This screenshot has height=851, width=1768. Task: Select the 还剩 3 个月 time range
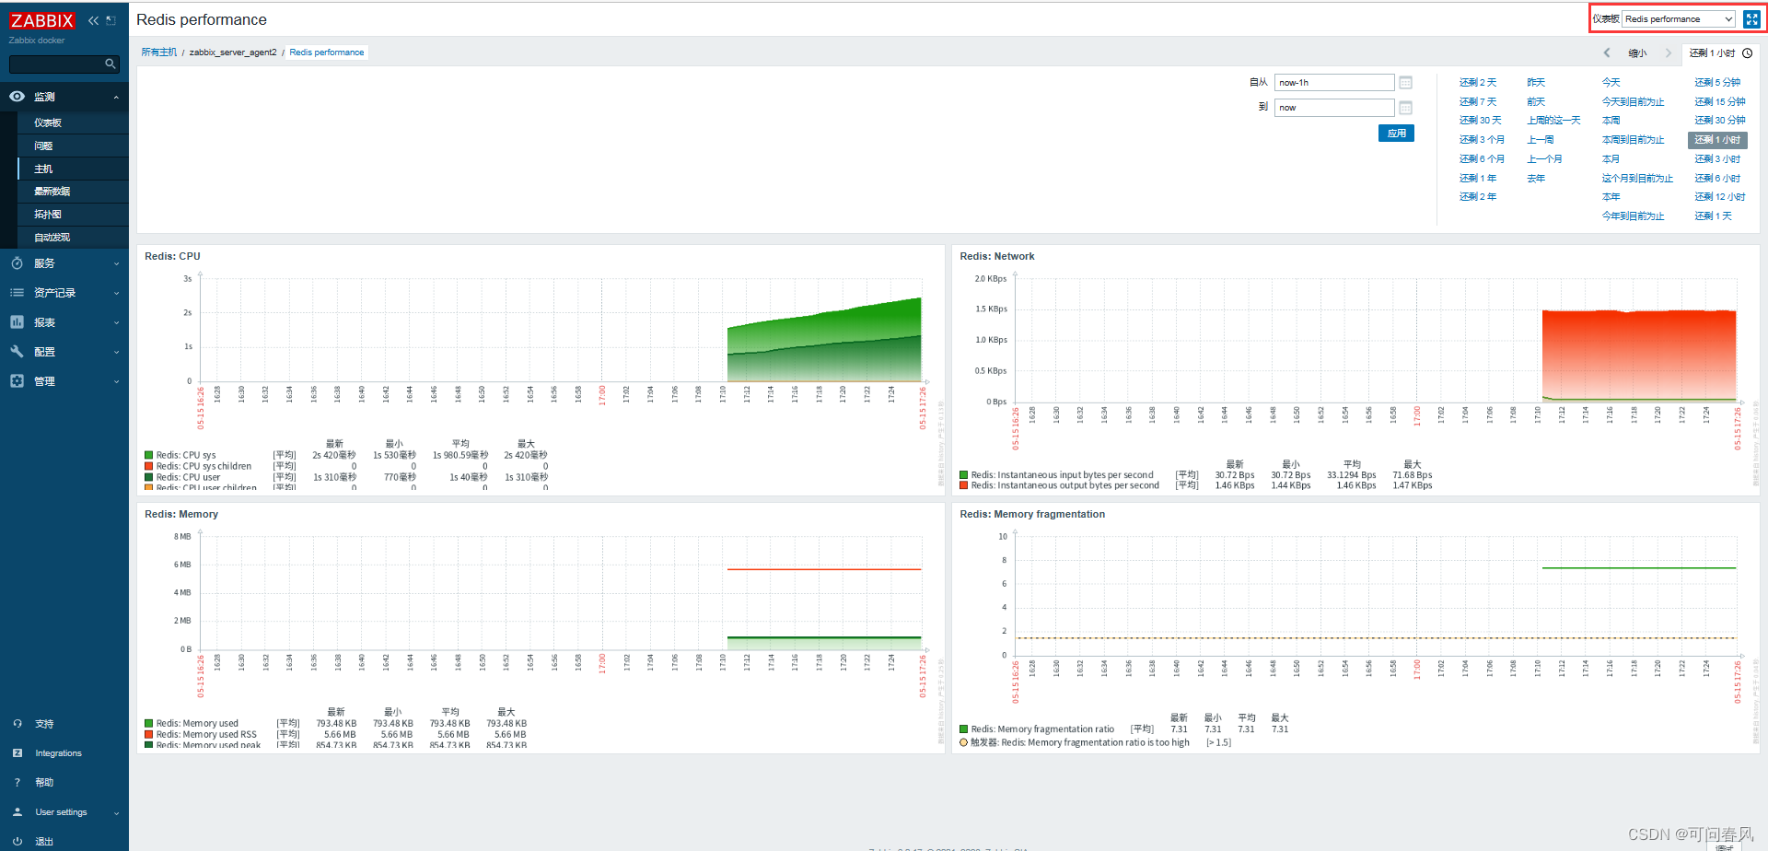pyautogui.click(x=1483, y=140)
